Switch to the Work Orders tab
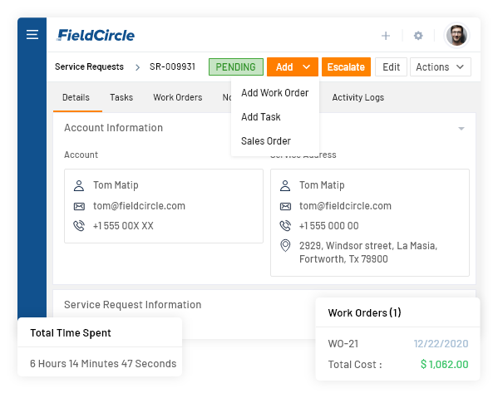 (x=178, y=97)
